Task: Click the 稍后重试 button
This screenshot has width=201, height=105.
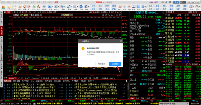Action: tap(102, 64)
